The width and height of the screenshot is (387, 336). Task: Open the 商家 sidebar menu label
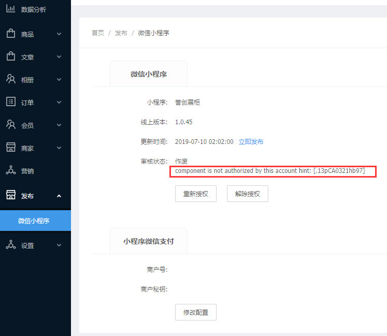point(27,148)
